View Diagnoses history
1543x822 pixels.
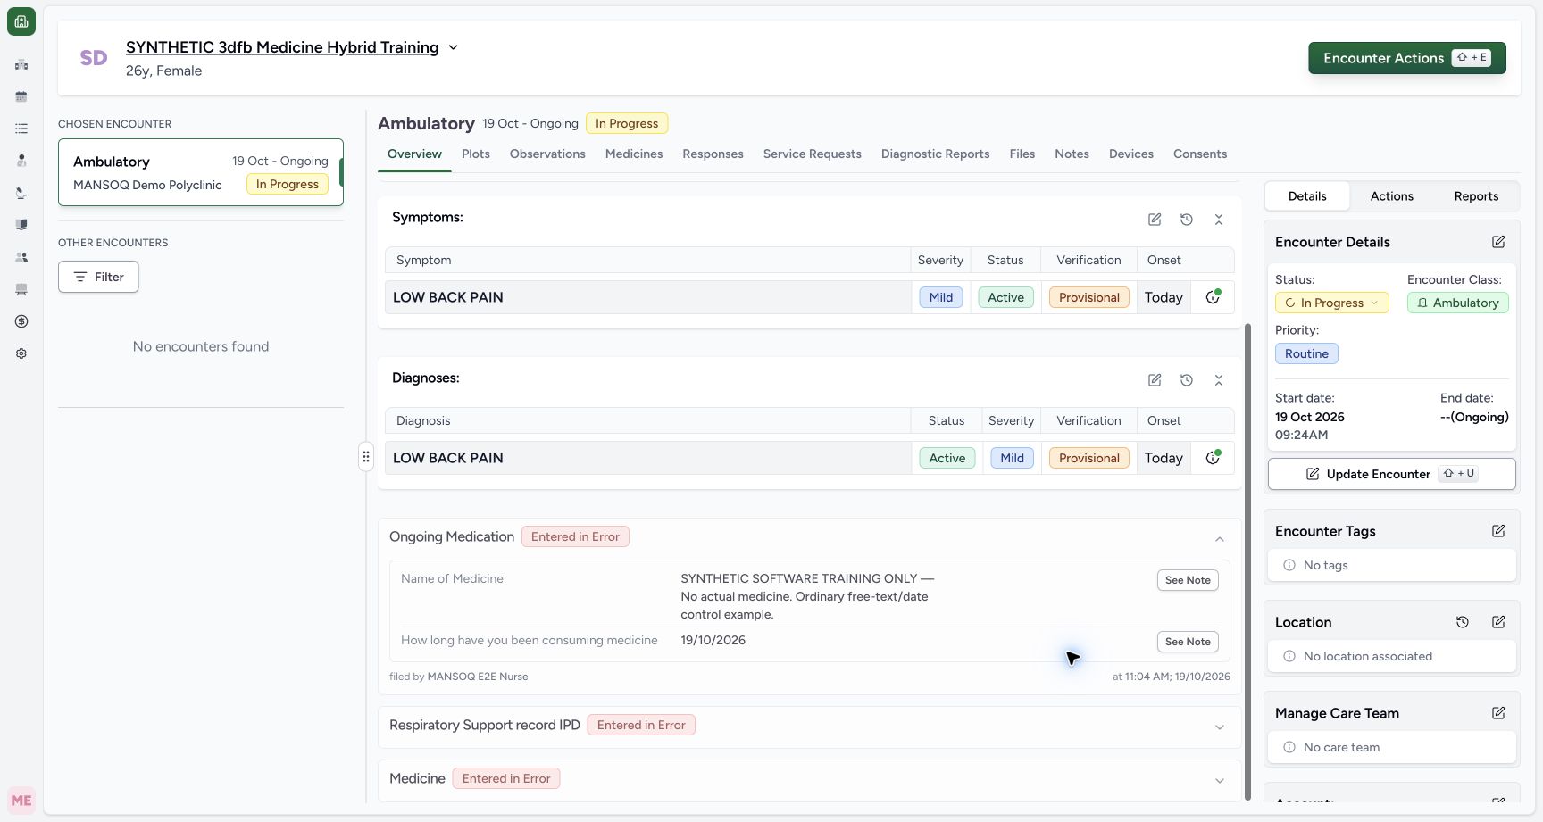point(1187,380)
